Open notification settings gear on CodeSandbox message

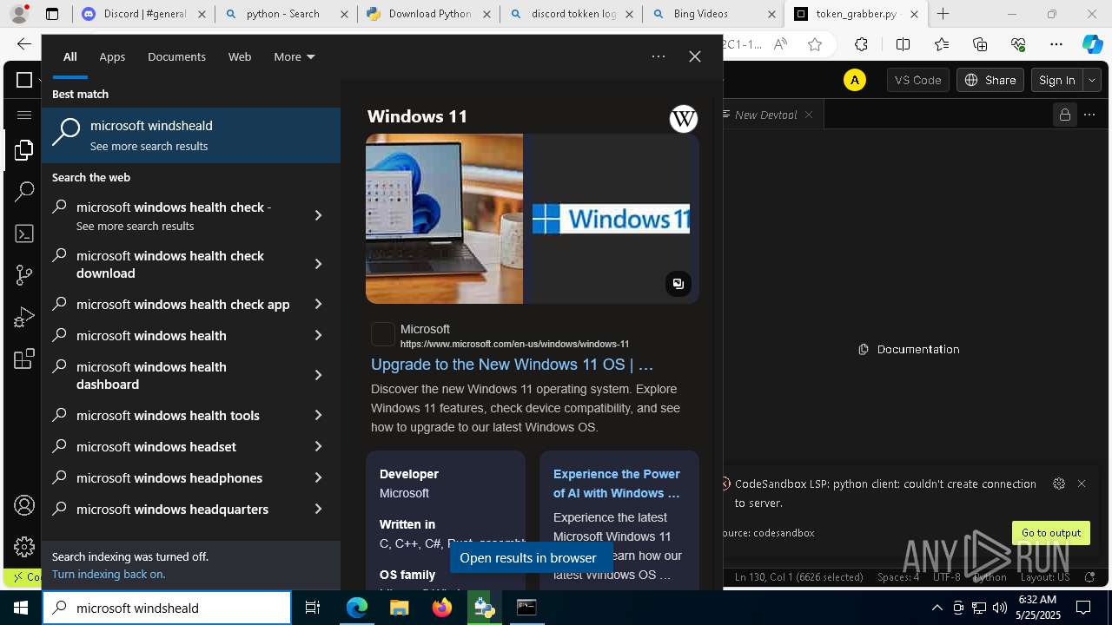1058,484
